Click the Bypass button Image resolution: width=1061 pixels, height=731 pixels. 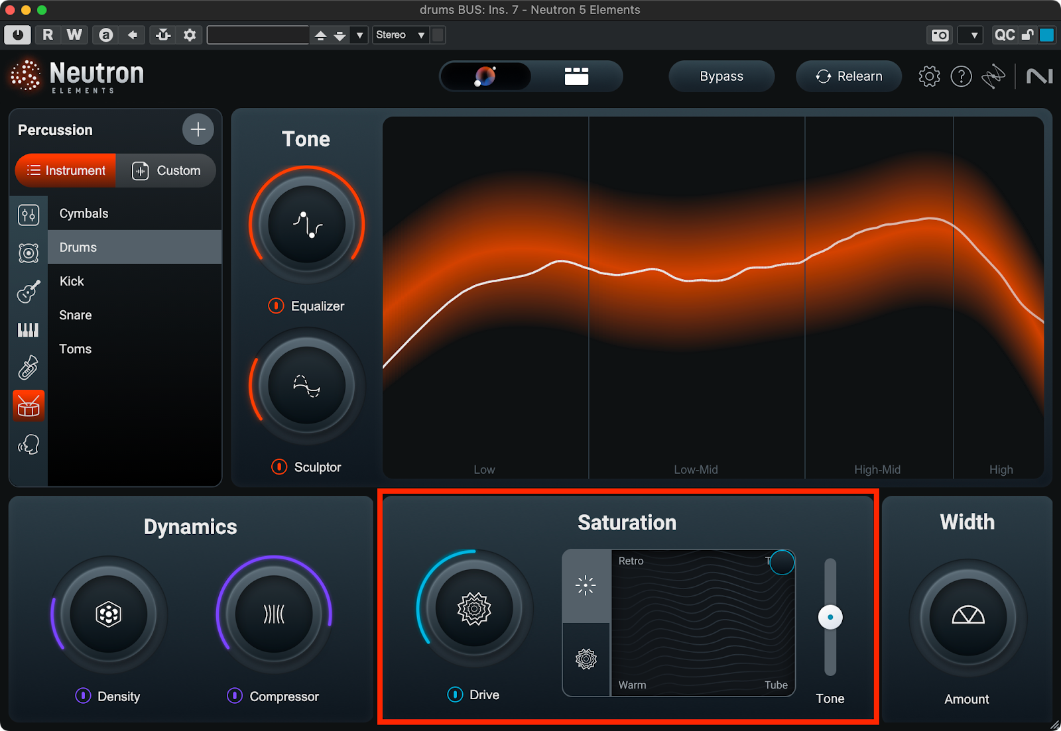point(721,76)
